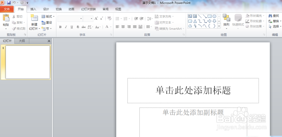Toggle text Shadow (S) formatting
The image size is (282, 137).
[78, 27]
